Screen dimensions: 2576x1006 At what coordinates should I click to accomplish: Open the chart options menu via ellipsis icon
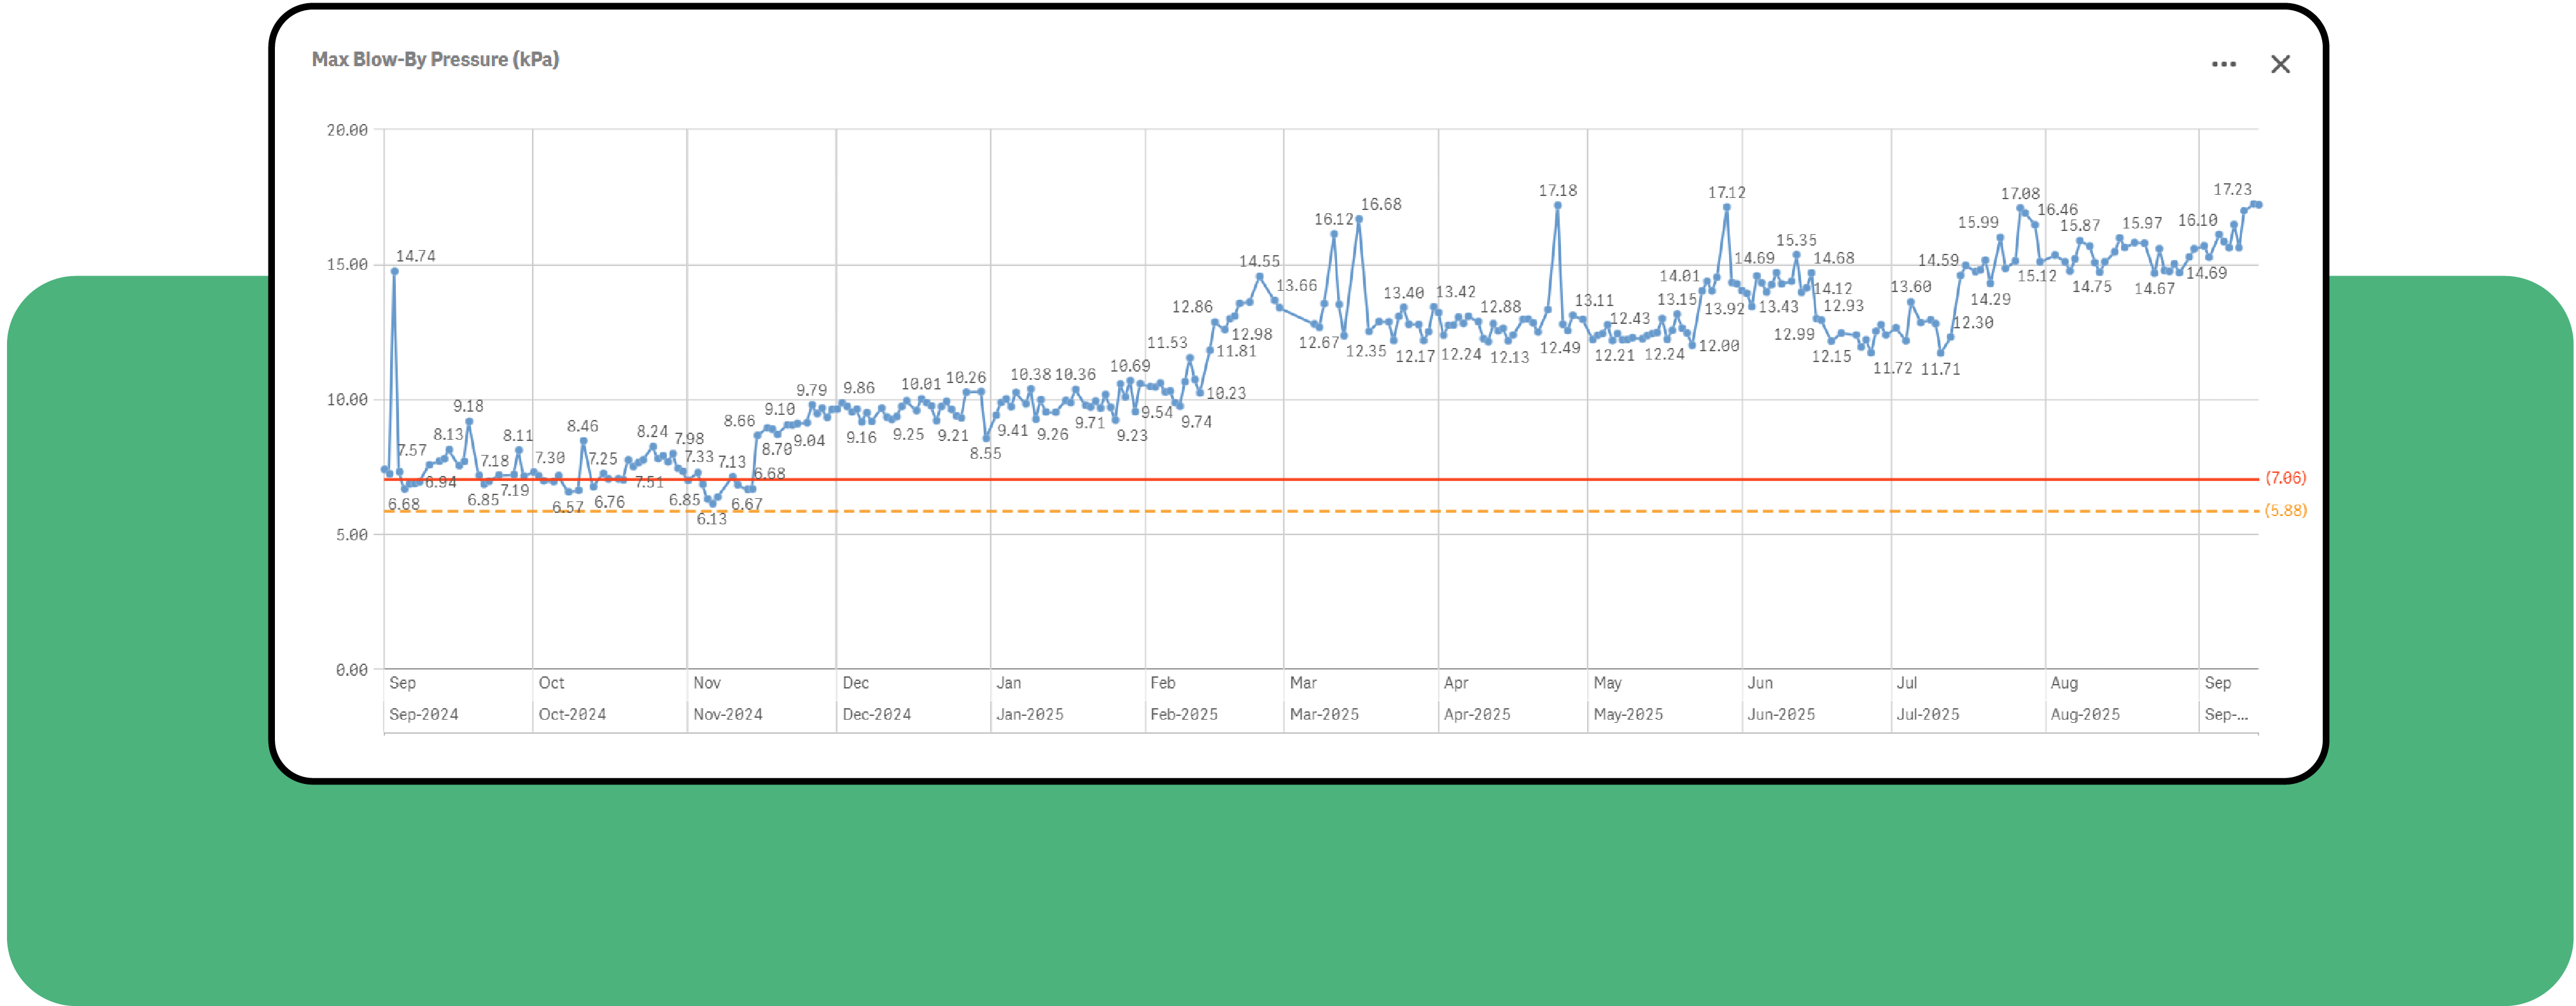point(2224,63)
